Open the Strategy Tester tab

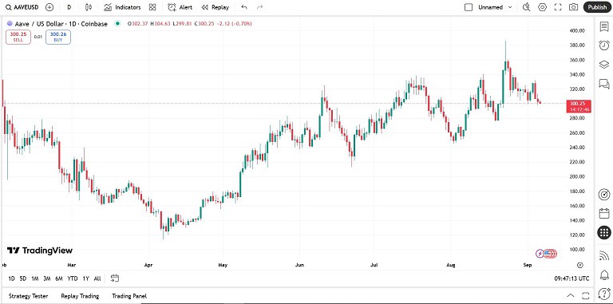click(x=28, y=296)
